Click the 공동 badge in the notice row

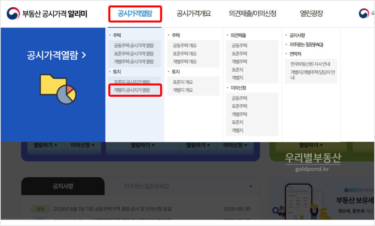40,209
